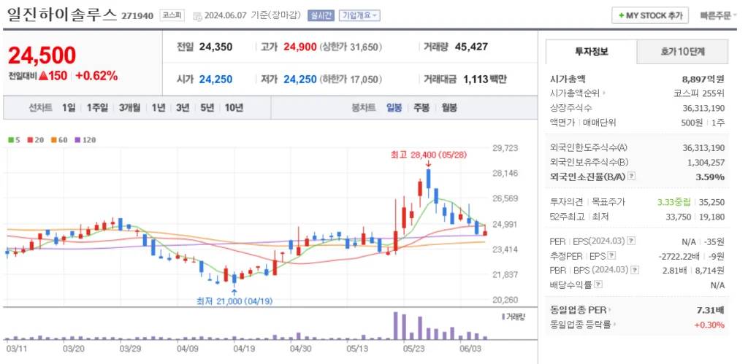The image size is (748, 364).
Task: Add stock via MY STOCK 추가 button
Action: tap(650, 15)
